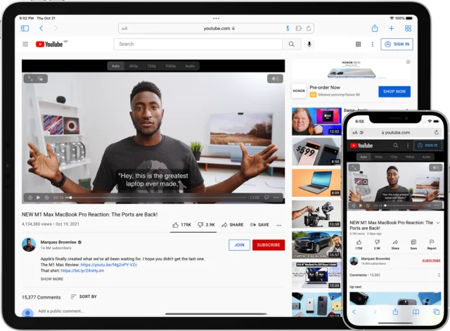
Task: Expand description with SHOW MORE
Action: coord(52,279)
